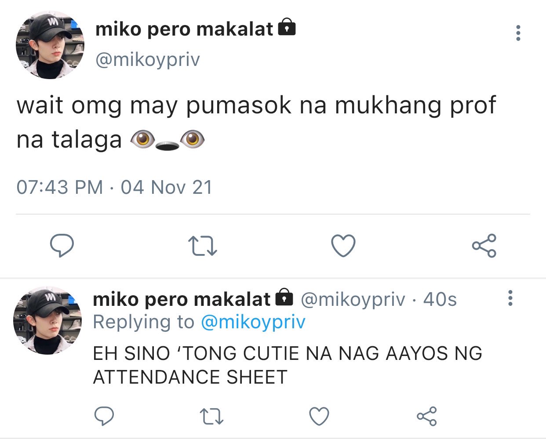Reply to the ATTENDANCE SHEET tweet

[104, 416]
